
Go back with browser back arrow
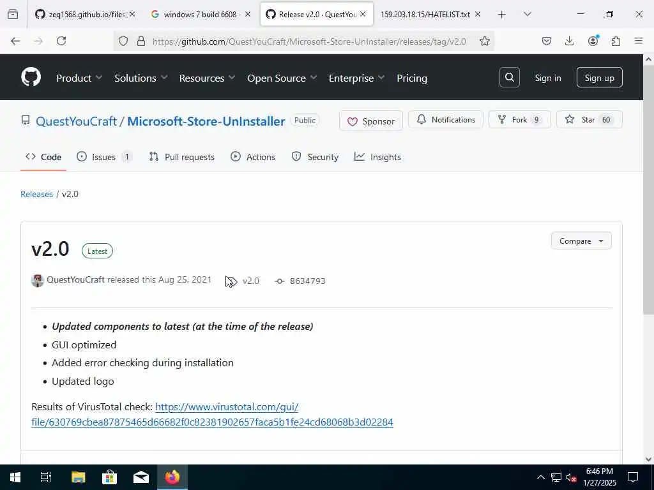[15, 41]
